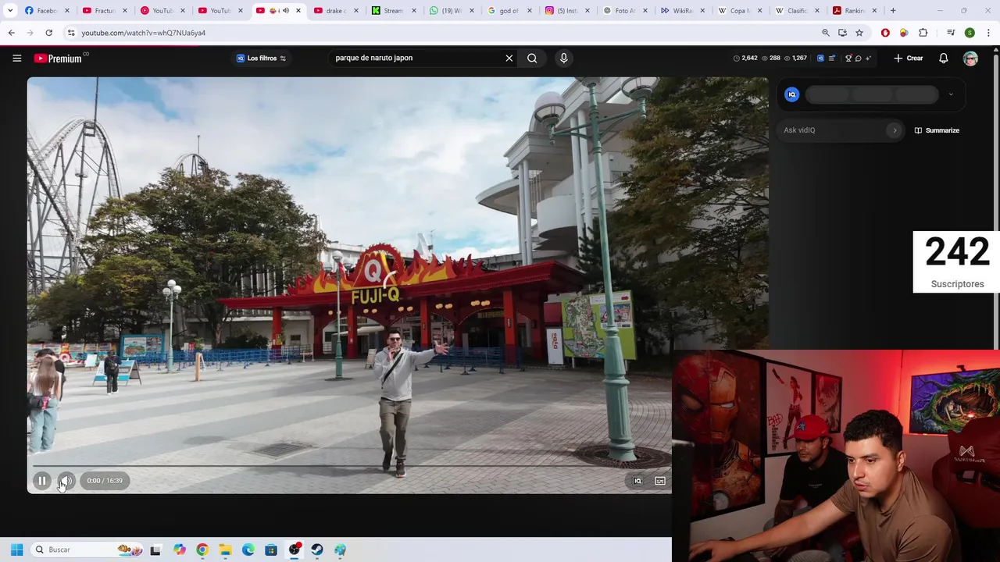This screenshot has width=1000, height=562.
Task: Open Steam from the taskbar
Action: point(317,550)
